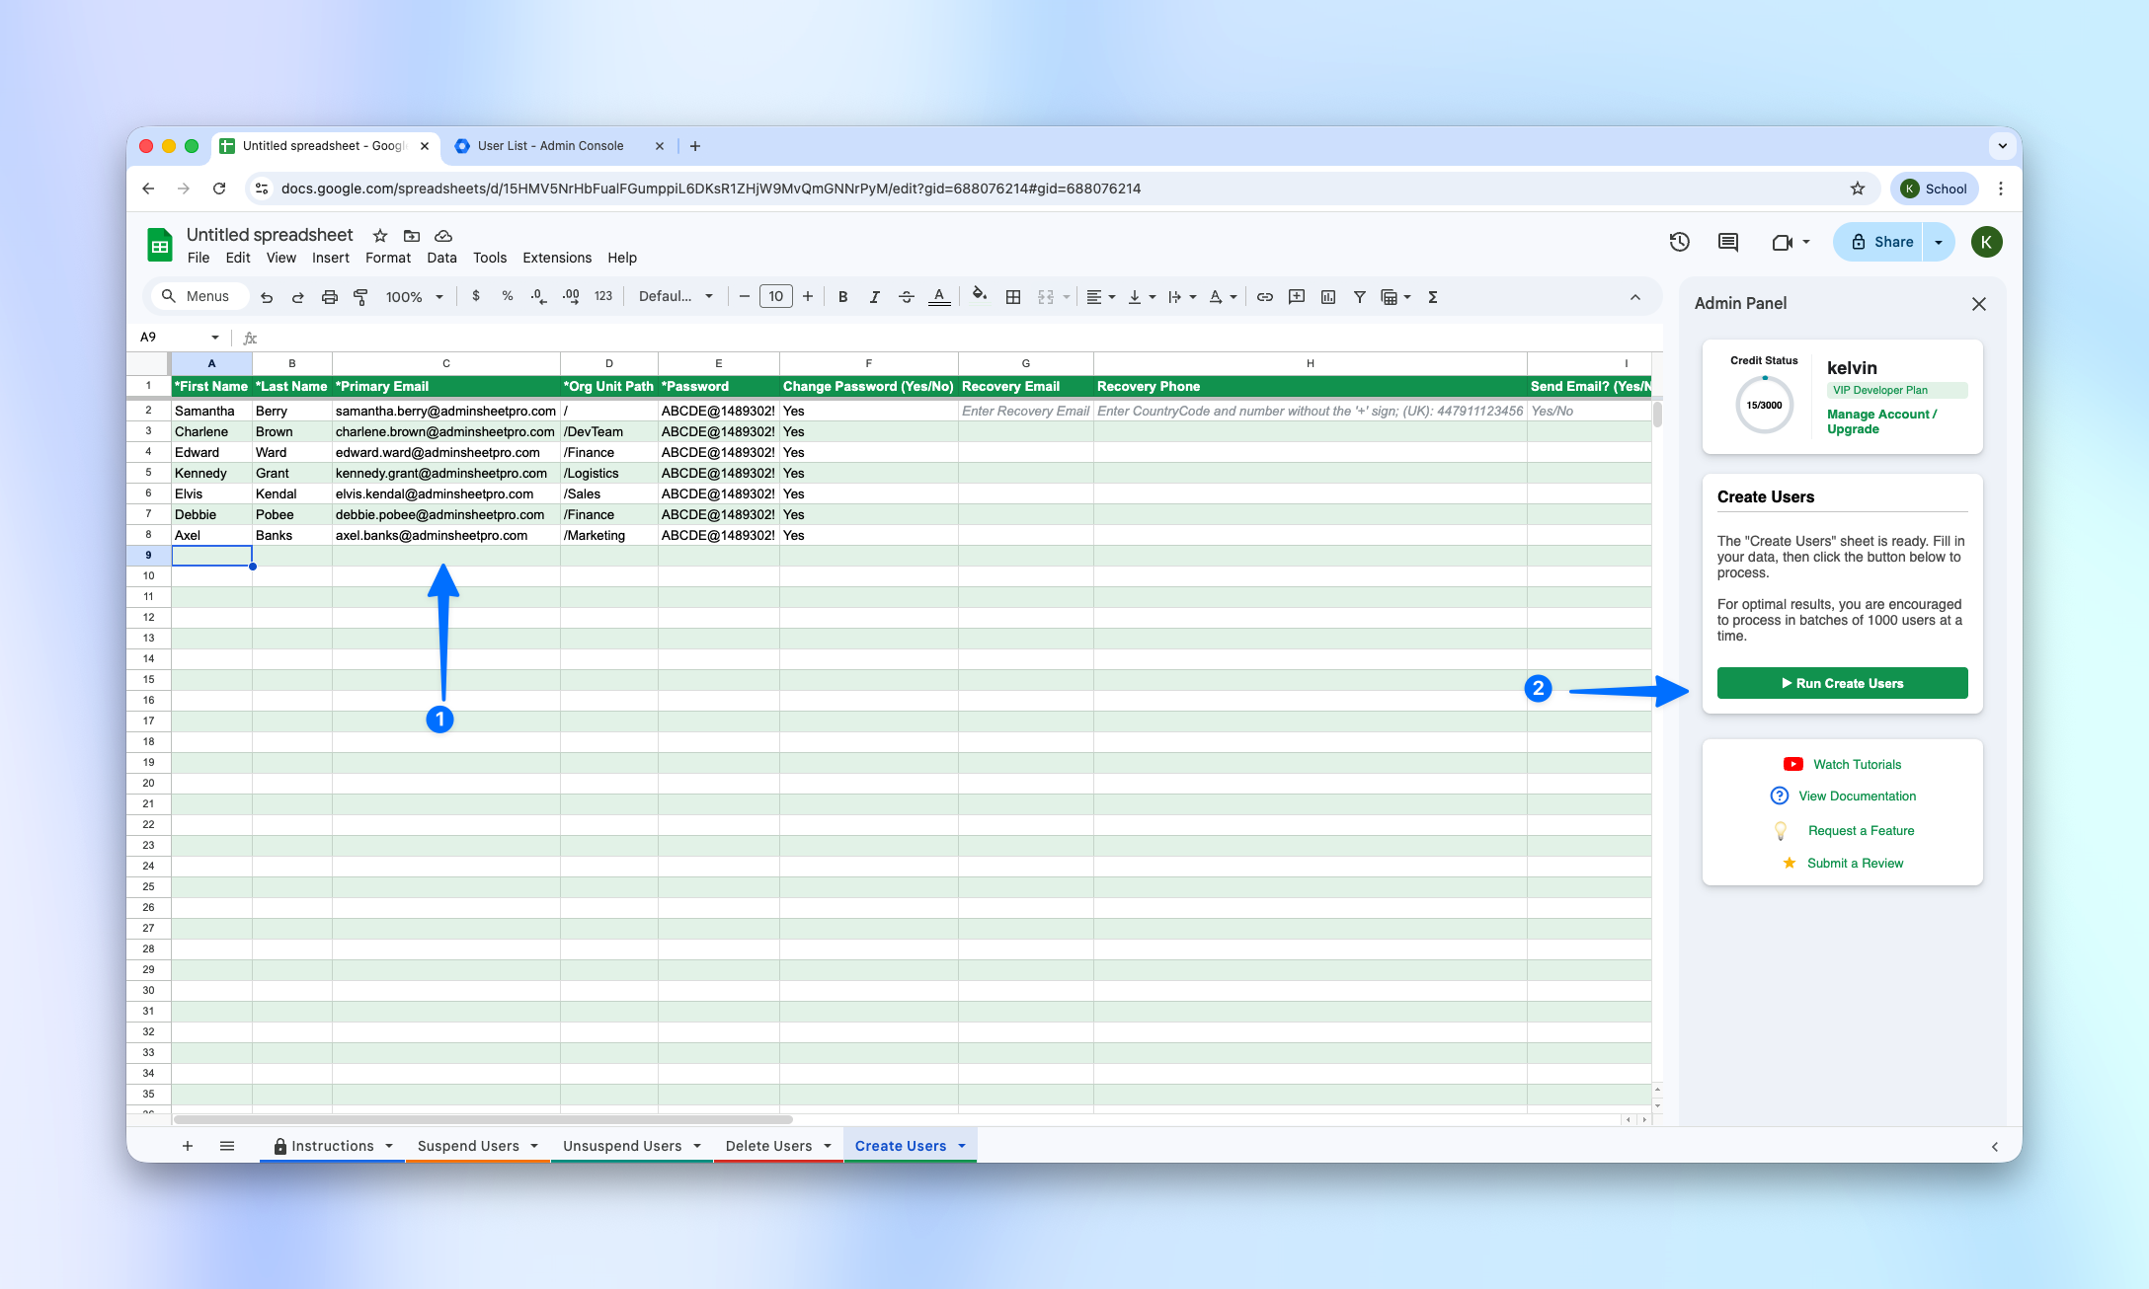Click the print icon in toolbar
Viewport: 2149px width, 1289px height.
(330, 297)
